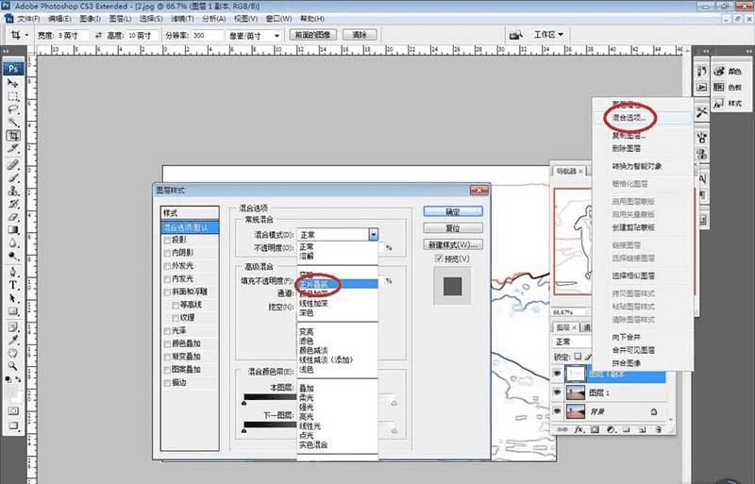Click the fx layer style icon in Layers panel
The height and width of the screenshot is (484, 755).
point(579,429)
